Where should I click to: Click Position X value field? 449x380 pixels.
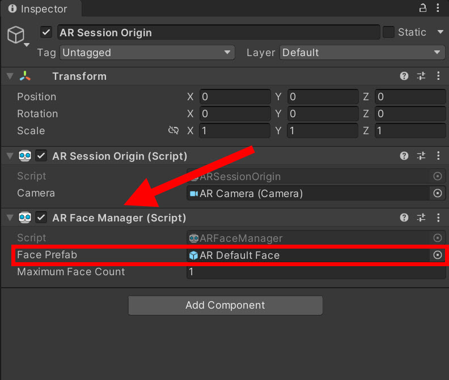tap(235, 97)
